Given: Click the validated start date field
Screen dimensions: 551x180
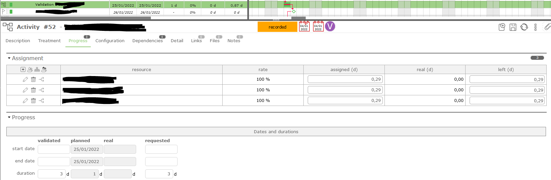Looking at the screenshot, I should 54,149.
